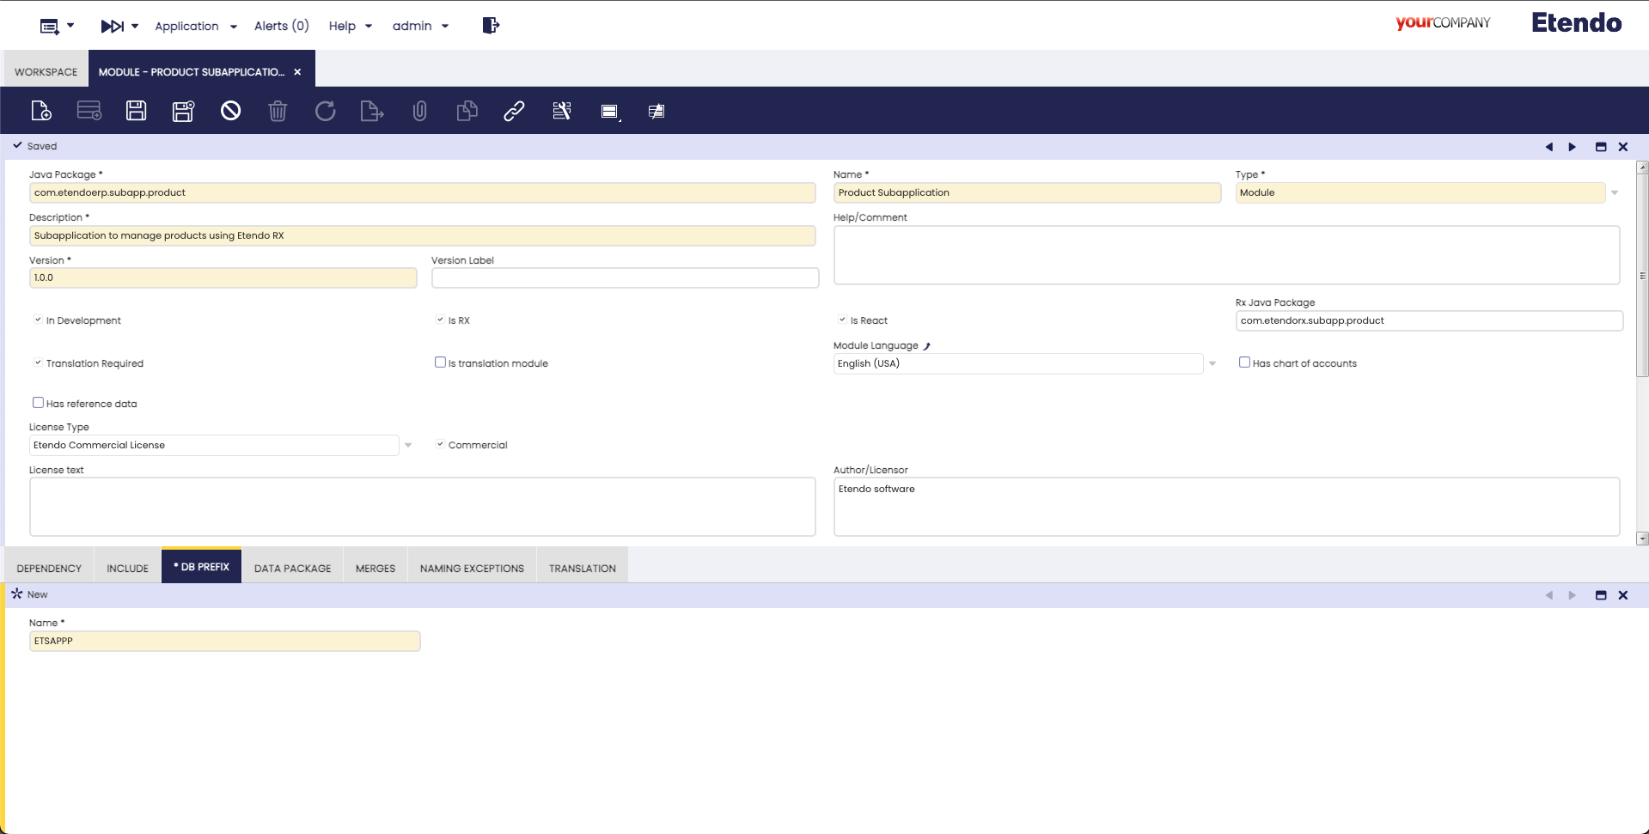
Task: Log out with the exit door icon
Action: (x=491, y=26)
